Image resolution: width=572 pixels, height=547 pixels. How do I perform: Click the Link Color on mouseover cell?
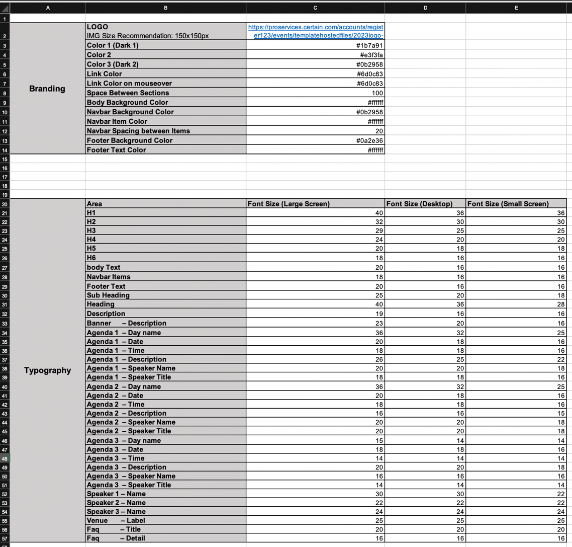pos(165,83)
